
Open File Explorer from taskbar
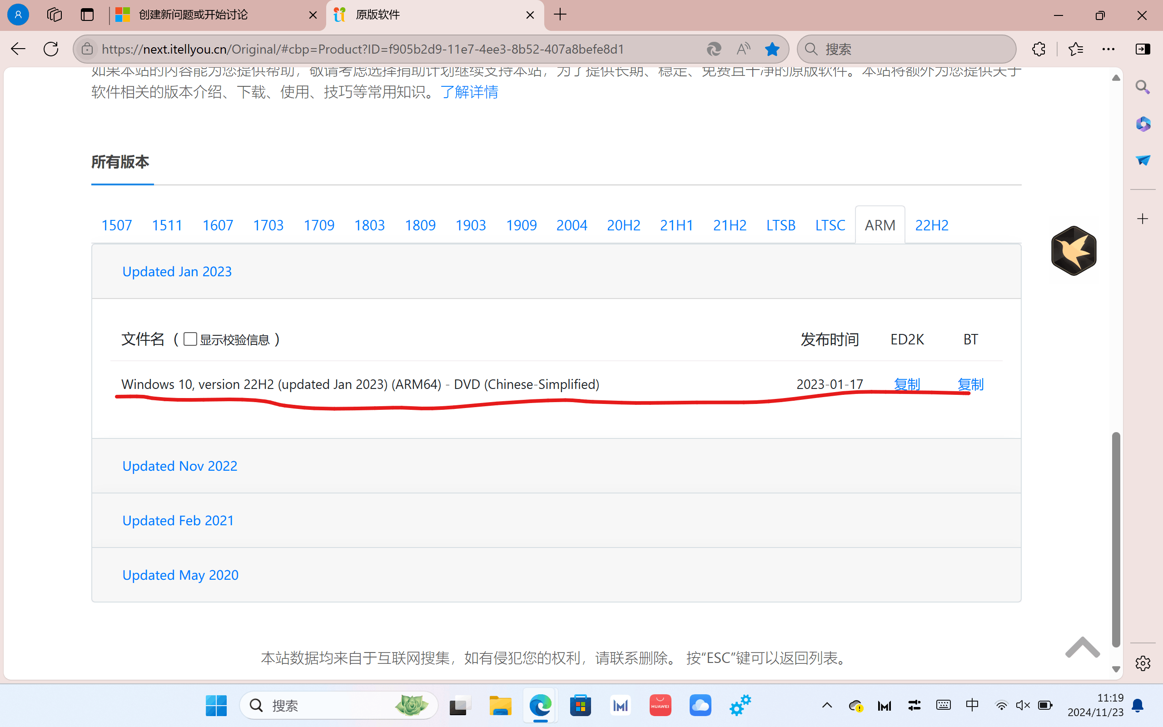click(x=500, y=705)
